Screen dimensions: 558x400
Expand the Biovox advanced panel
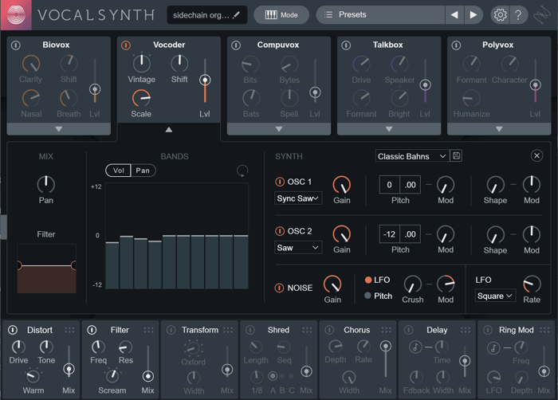59,129
